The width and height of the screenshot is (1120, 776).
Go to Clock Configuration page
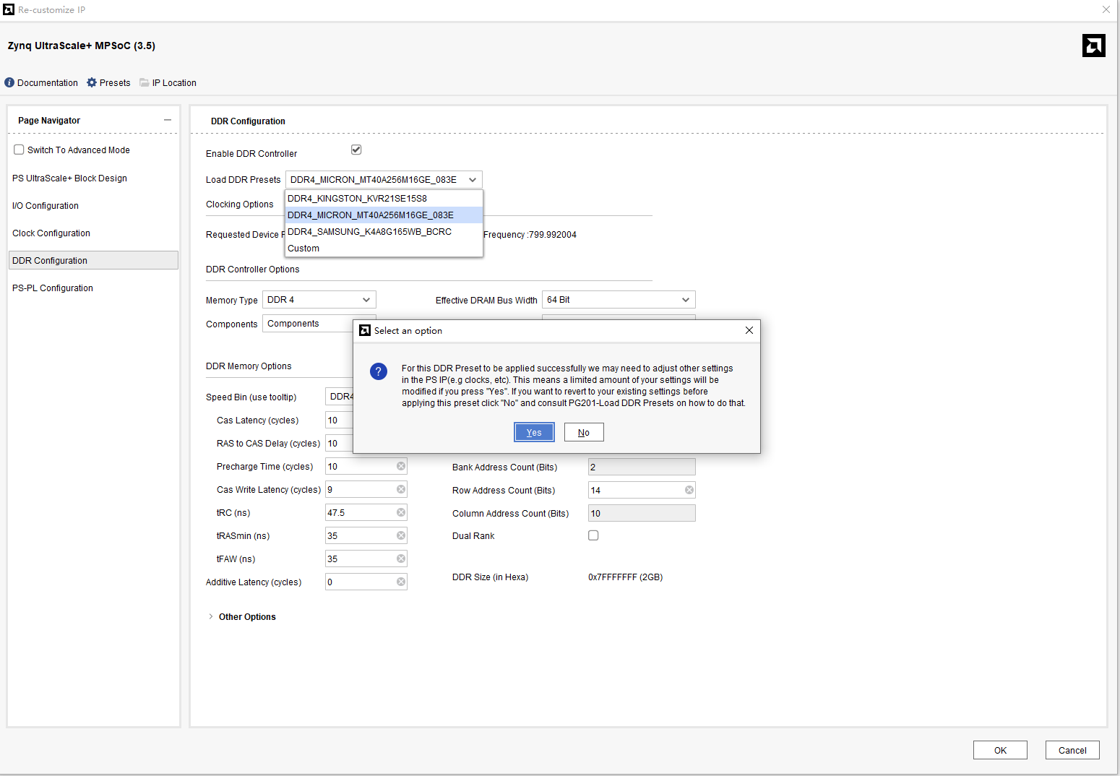pos(51,233)
